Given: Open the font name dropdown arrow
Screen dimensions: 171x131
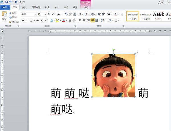Looking at the screenshot, I should coord(36,15).
